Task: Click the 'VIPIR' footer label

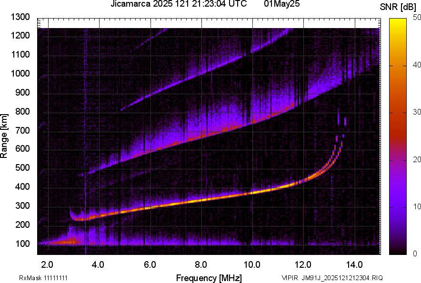Action: click(289, 278)
